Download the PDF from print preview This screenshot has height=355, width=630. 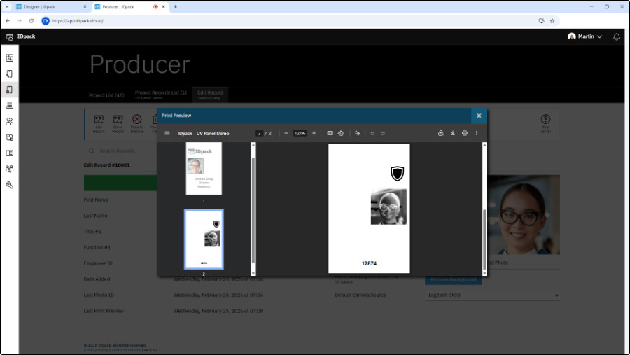pyautogui.click(x=453, y=133)
